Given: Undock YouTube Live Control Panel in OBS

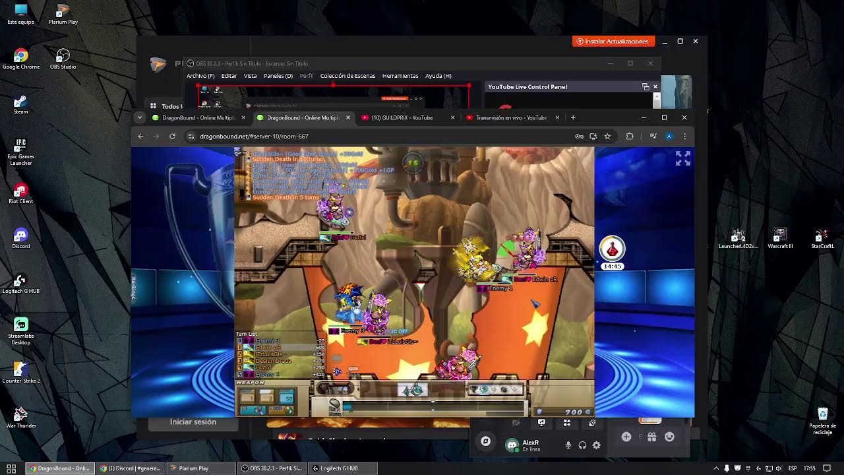Looking at the screenshot, I should (646, 86).
